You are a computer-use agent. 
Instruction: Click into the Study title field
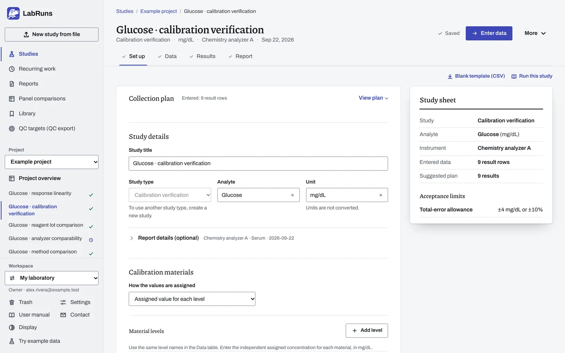[258, 164]
